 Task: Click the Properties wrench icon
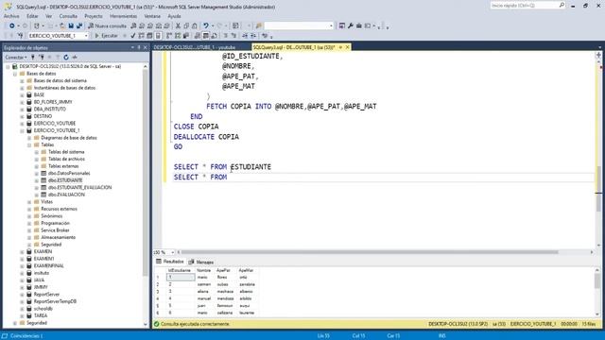351,25
